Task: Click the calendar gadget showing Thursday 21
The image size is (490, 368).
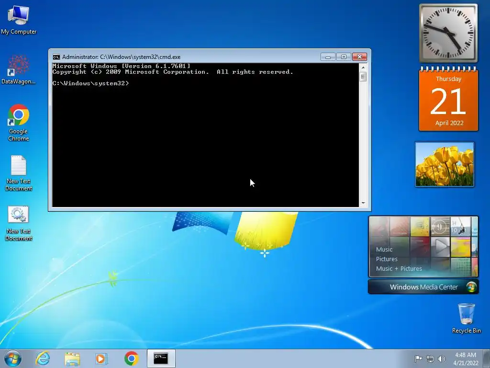Action: pyautogui.click(x=448, y=99)
